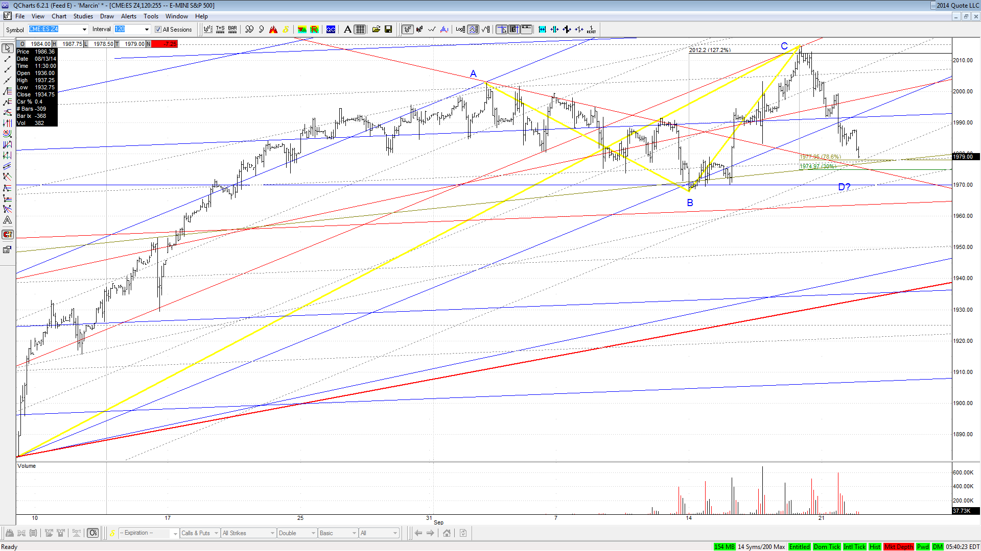
Task: Pick the text annotation tool in left toolbar
Action: 7,220
